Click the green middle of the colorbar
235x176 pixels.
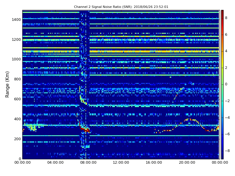click(222, 84)
